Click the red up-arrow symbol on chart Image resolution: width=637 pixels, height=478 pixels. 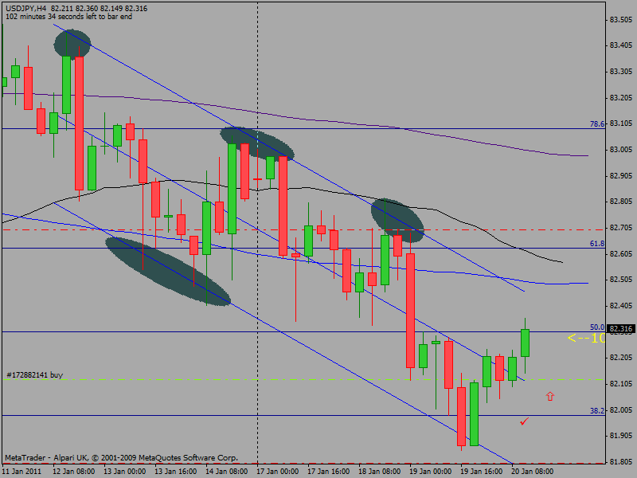click(x=549, y=396)
